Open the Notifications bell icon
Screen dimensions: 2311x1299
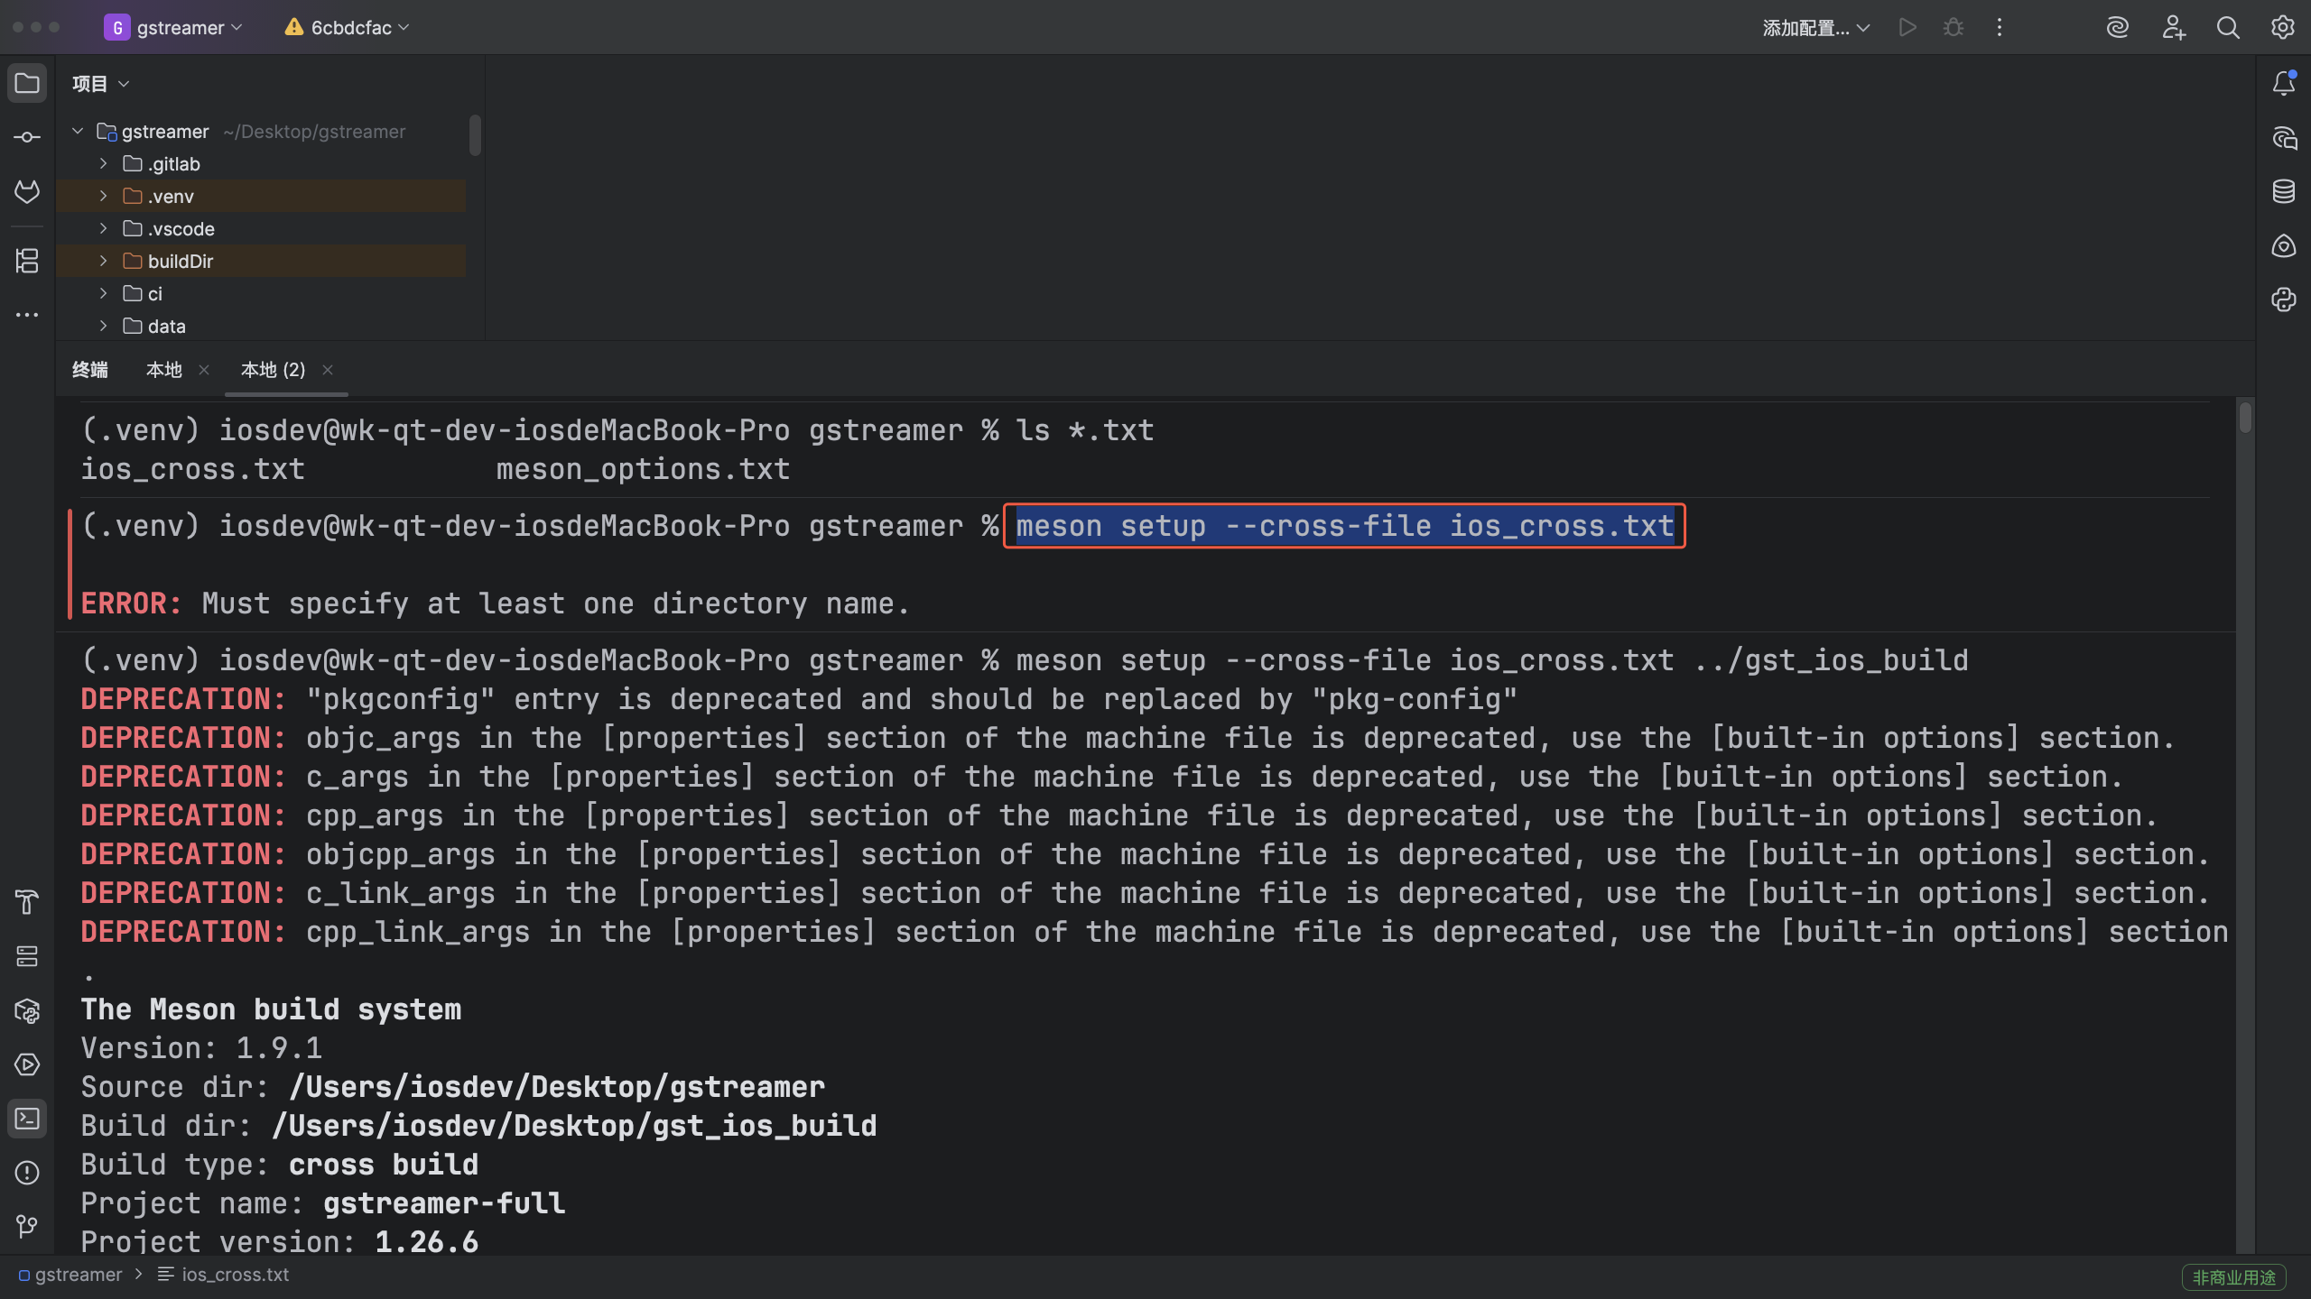click(2283, 84)
